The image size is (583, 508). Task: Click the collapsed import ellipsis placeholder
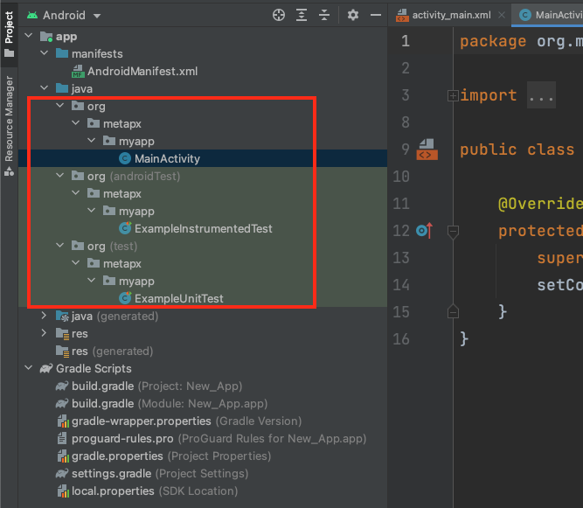[541, 95]
